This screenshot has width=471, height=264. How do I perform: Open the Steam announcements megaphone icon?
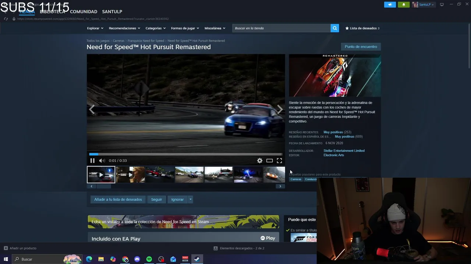coord(390,4)
